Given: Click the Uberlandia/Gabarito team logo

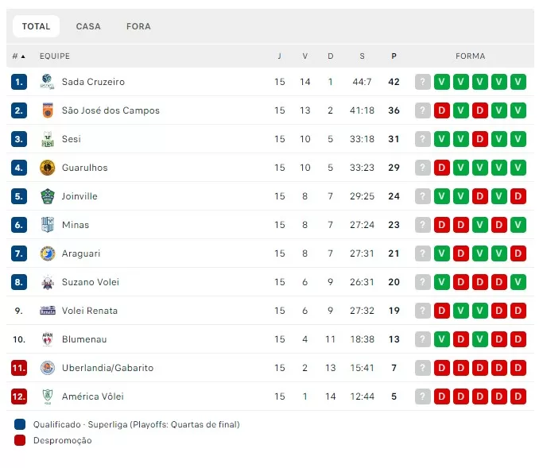Looking at the screenshot, I should (47, 368).
